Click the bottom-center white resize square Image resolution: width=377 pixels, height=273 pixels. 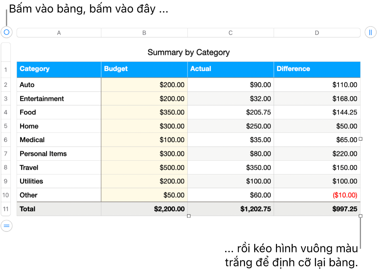pos(188,216)
